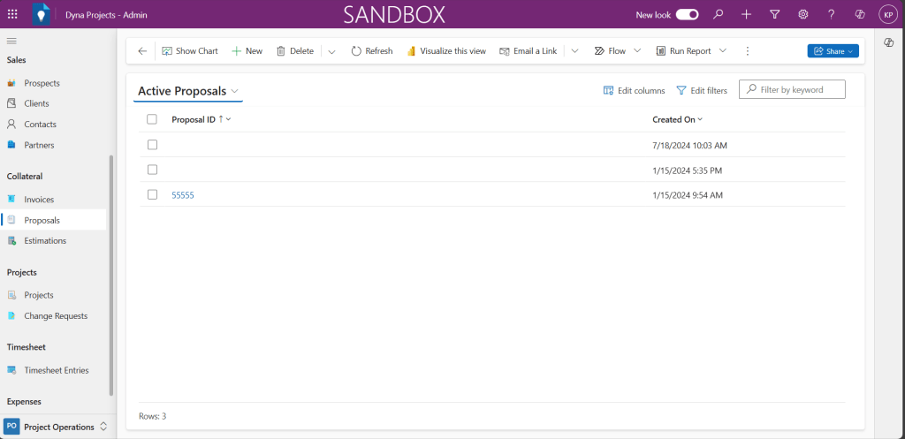The height and width of the screenshot is (439, 905).
Task: Click the Filter by keyword search box
Action: coord(799,89)
